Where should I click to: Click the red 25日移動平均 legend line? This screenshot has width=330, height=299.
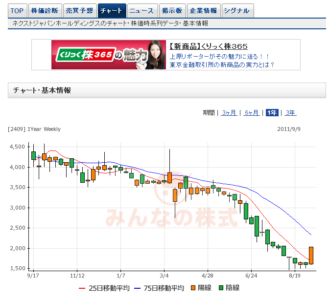82,288
